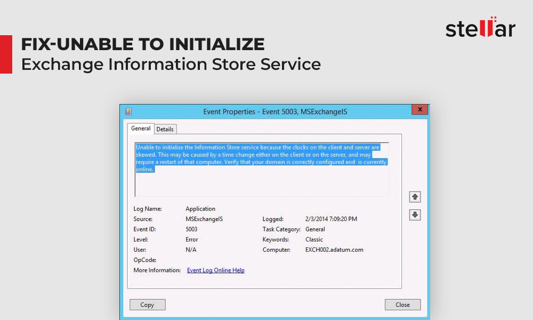Click the 'Event ID:' label

click(x=144, y=229)
